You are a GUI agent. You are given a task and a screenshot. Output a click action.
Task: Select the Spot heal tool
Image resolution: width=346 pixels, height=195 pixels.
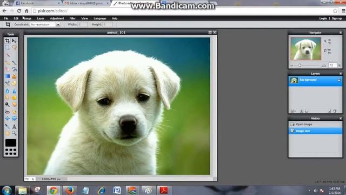tap(14, 112)
